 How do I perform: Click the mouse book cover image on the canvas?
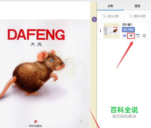click(x=45, y=74)
